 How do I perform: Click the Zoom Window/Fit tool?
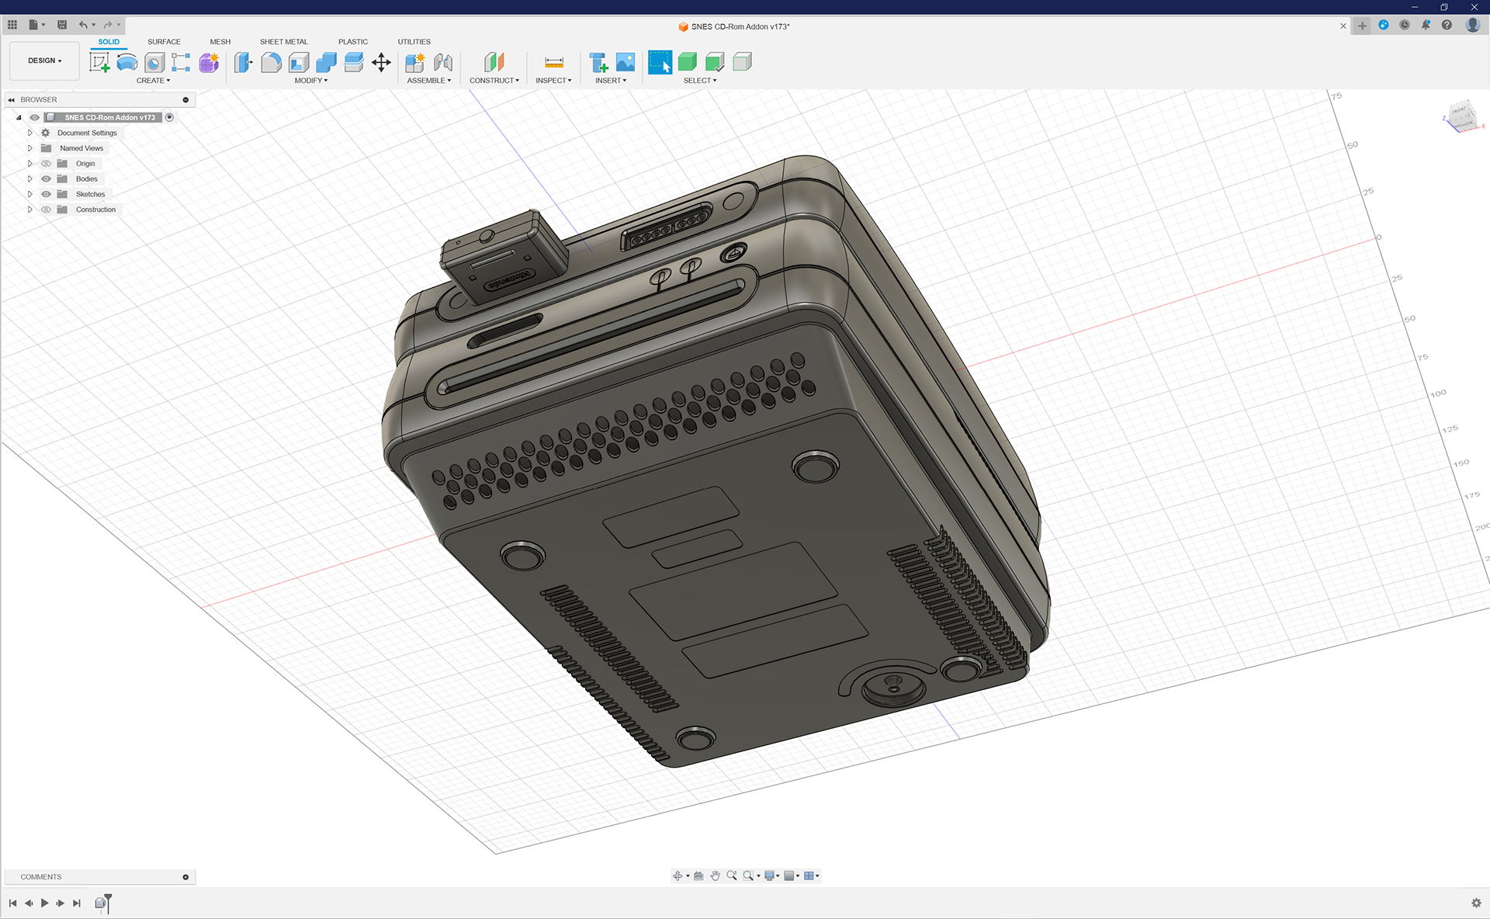[748, 876]
